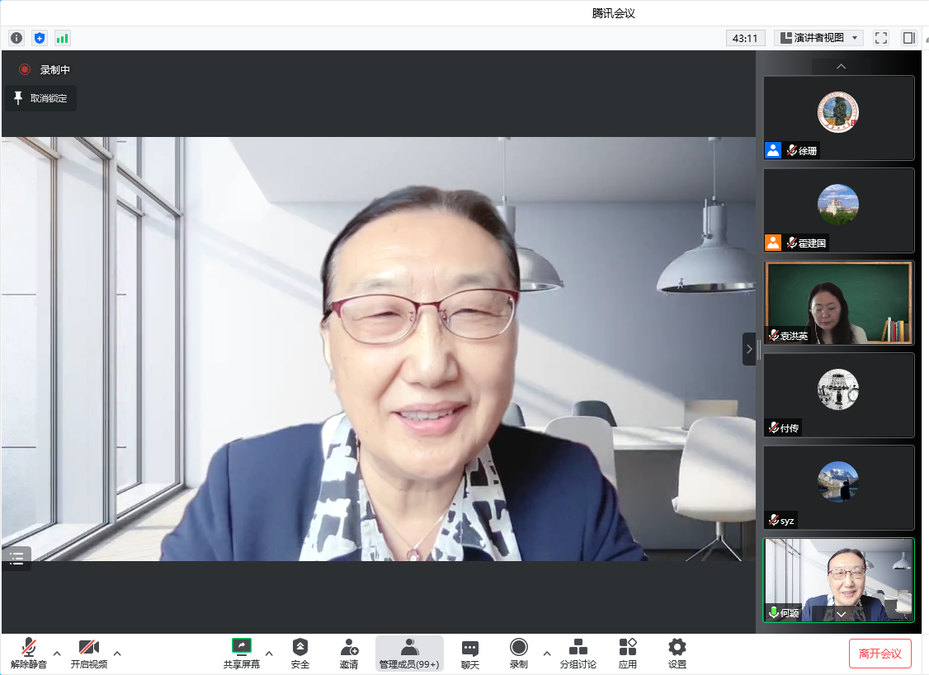The image size is (929, 675).
Task: Click 取消锁定 to unpin the video
Action: pyautogui.click(x=40, y=98)
